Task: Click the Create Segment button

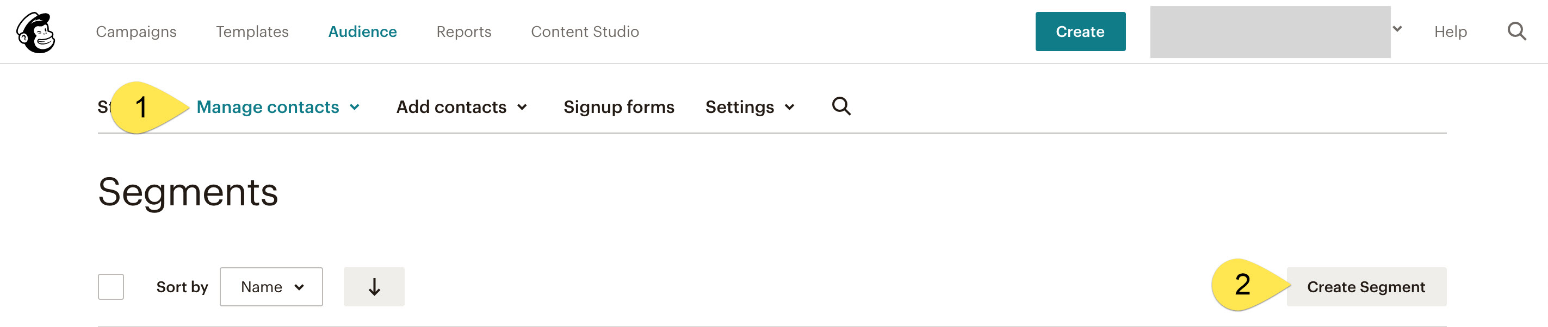Action: point(1366,287)
